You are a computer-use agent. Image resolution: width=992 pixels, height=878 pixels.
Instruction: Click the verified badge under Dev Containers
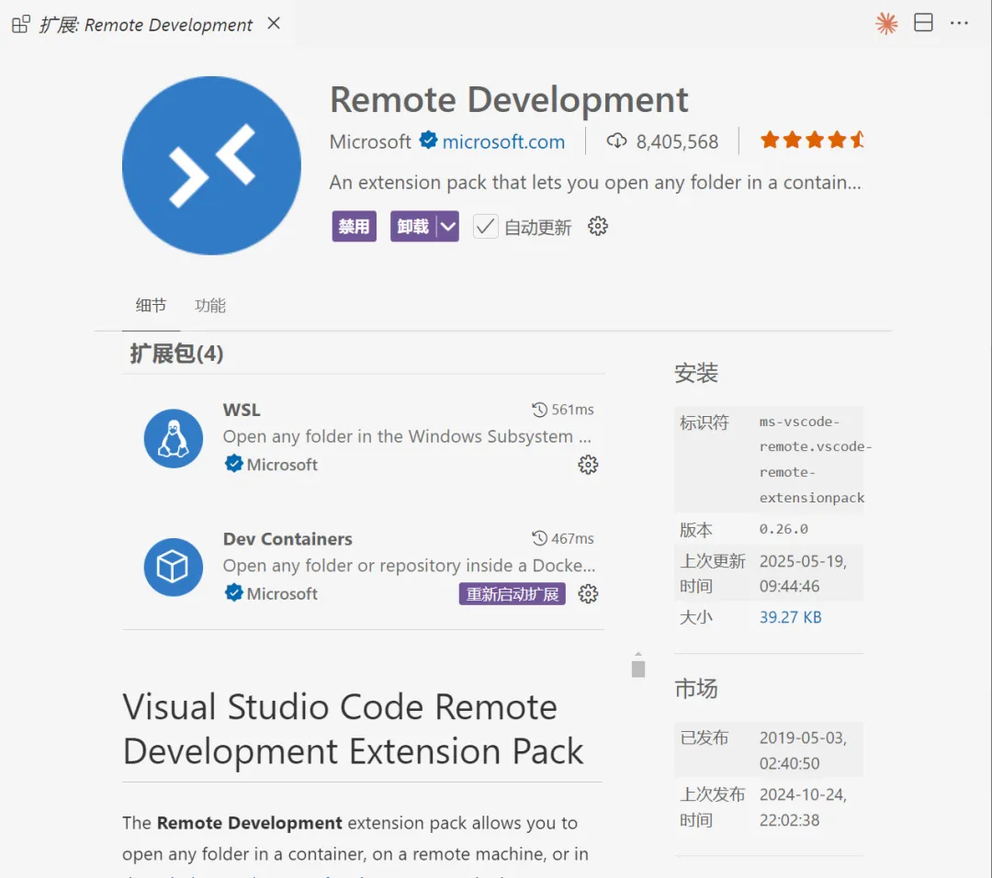233,592
